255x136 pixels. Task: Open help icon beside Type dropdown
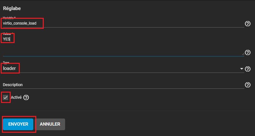(248, 69)
